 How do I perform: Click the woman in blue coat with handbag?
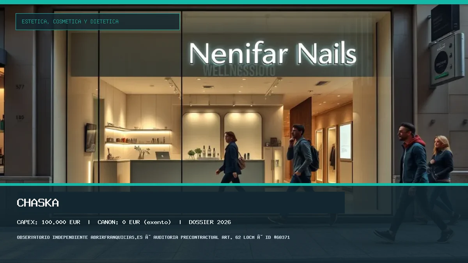[231, 157]
